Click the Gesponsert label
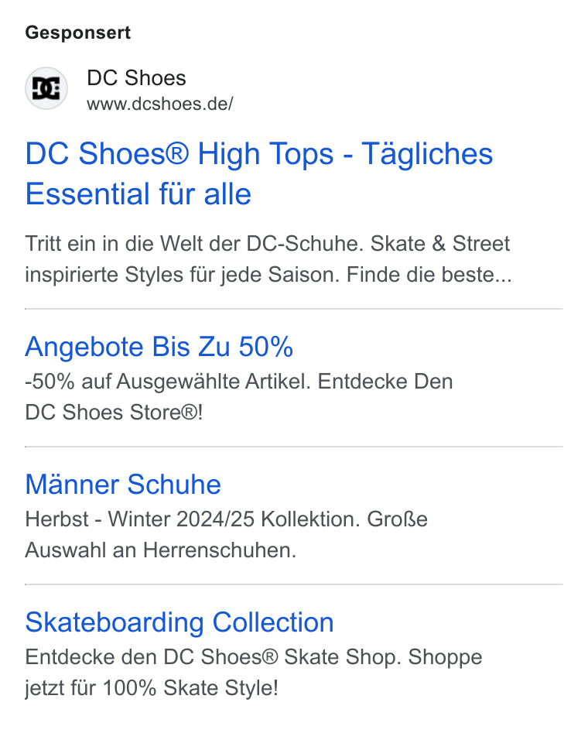 [78, 33]
